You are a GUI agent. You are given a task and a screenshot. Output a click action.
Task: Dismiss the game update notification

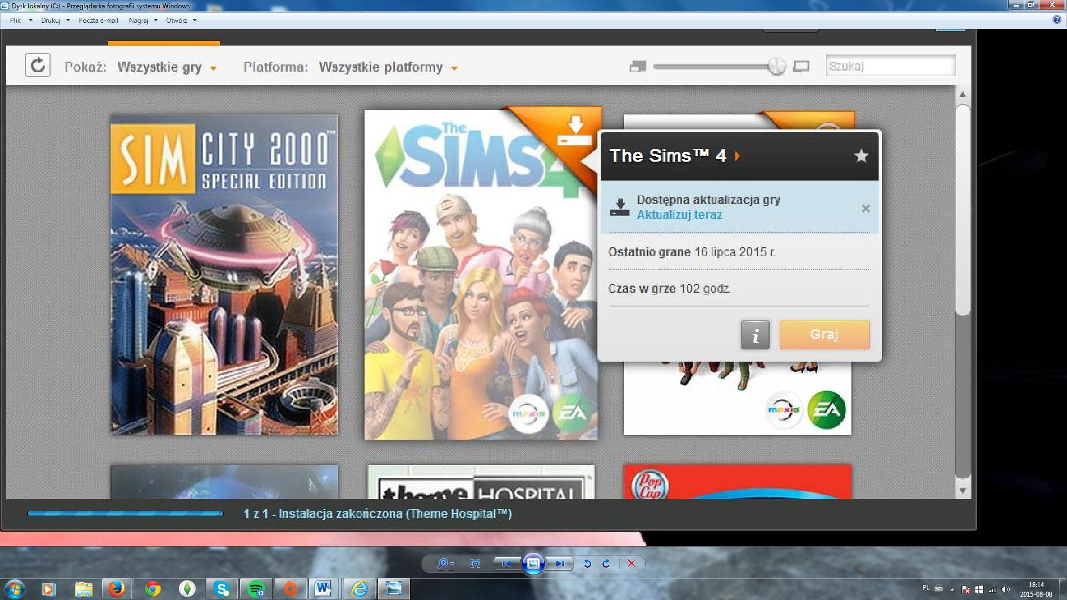click(x=865, y=208)
